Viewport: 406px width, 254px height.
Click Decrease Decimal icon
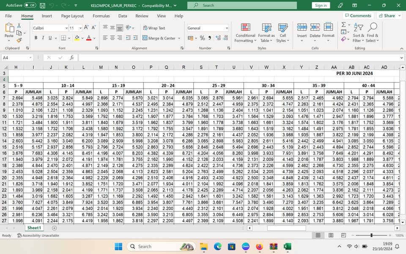point(225,38)
